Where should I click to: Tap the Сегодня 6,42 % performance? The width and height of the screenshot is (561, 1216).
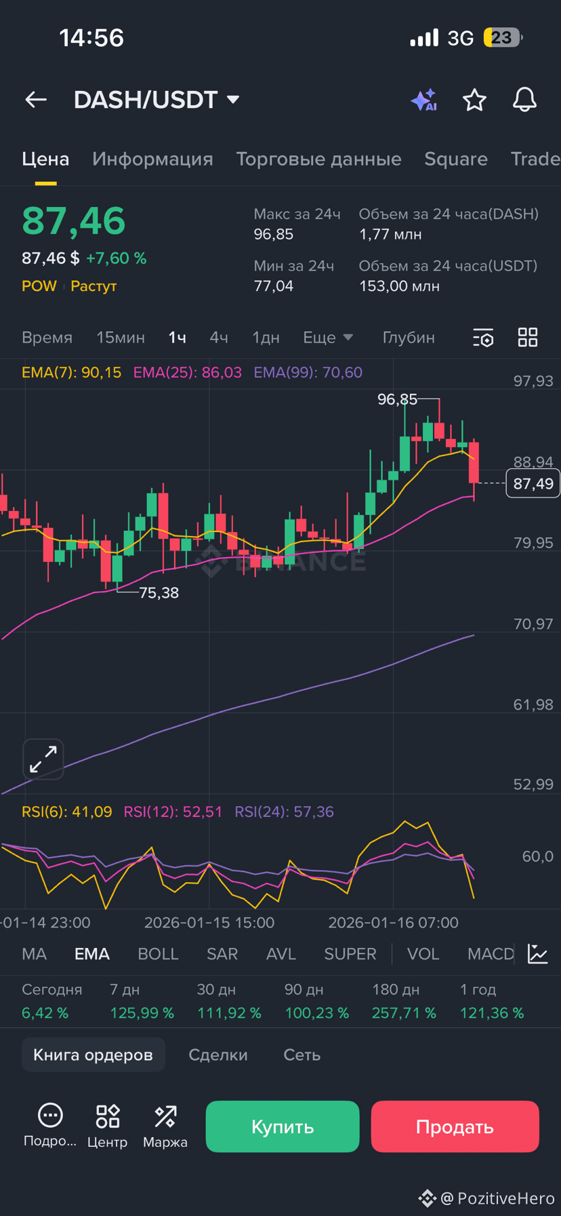52,1001
